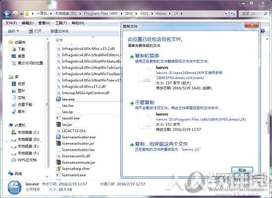Open the 编辑(E) menu
Viewport: 272px width, 198px height.
tap(27, 23)
